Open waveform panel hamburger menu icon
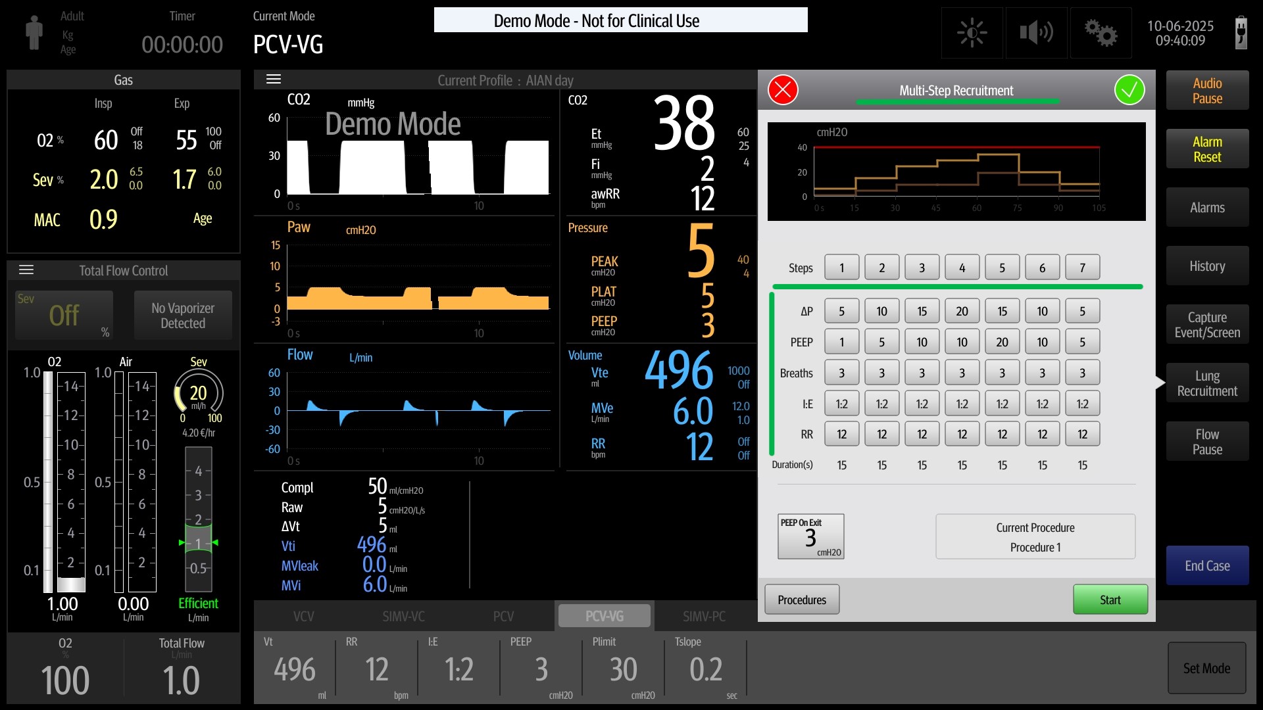The image size is (1263, 710). coord(274,80)
